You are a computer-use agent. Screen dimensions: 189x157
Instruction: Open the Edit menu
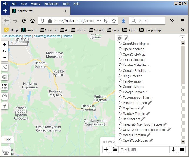click(x=14, y=4)
